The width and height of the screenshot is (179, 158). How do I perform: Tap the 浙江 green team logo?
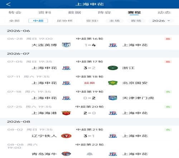(x=113, y=68)
